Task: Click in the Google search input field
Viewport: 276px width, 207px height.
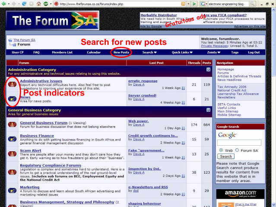Action: pos(239,143)
